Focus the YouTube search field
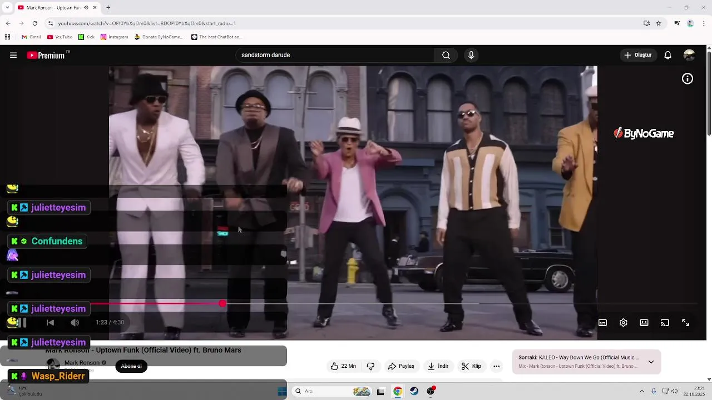This screenshot has width=712, height=400. tap(335, 55)
